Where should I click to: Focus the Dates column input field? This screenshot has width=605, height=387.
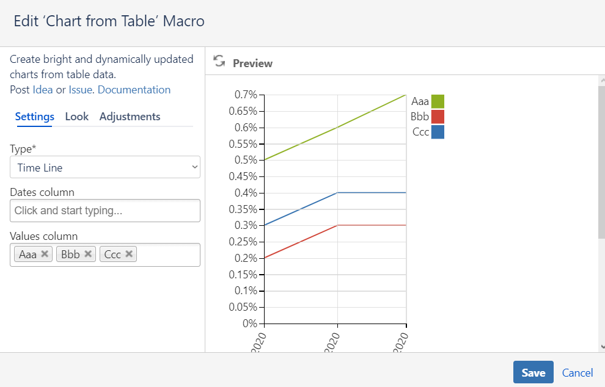coord(105,211)
